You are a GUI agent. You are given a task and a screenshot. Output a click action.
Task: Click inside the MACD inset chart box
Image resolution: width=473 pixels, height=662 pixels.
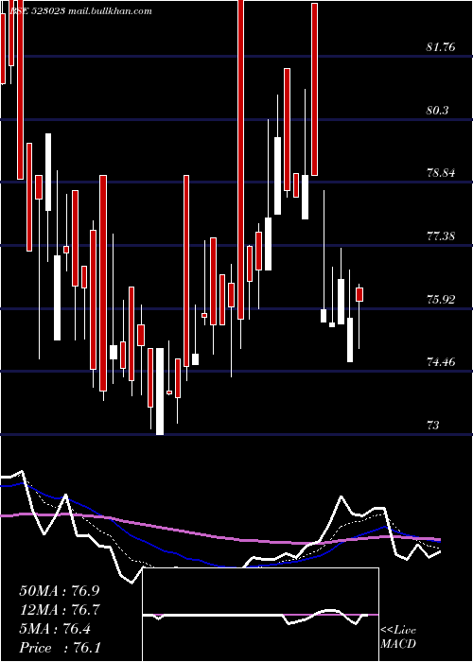260,615
